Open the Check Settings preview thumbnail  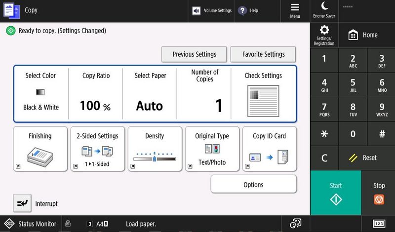(x=263, y=101)
